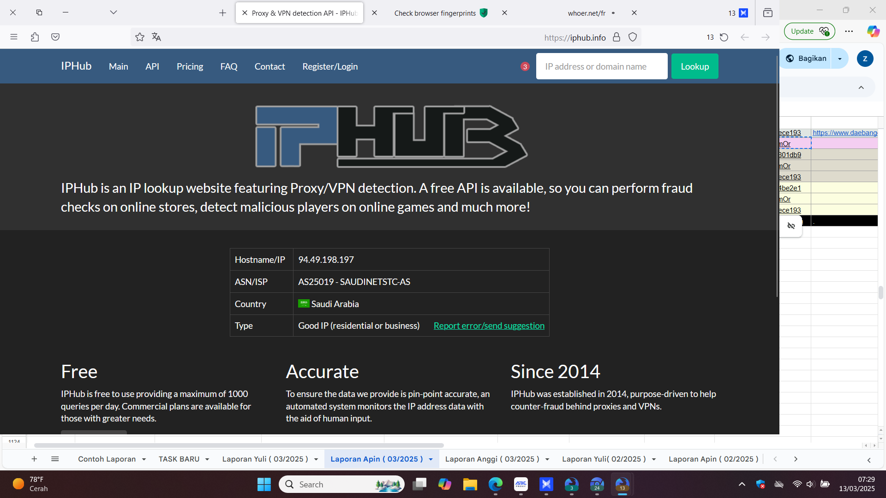Click the Pocket save icon
Screen dimensions: 886x498
pyautogui.click(x=55, y=37)
